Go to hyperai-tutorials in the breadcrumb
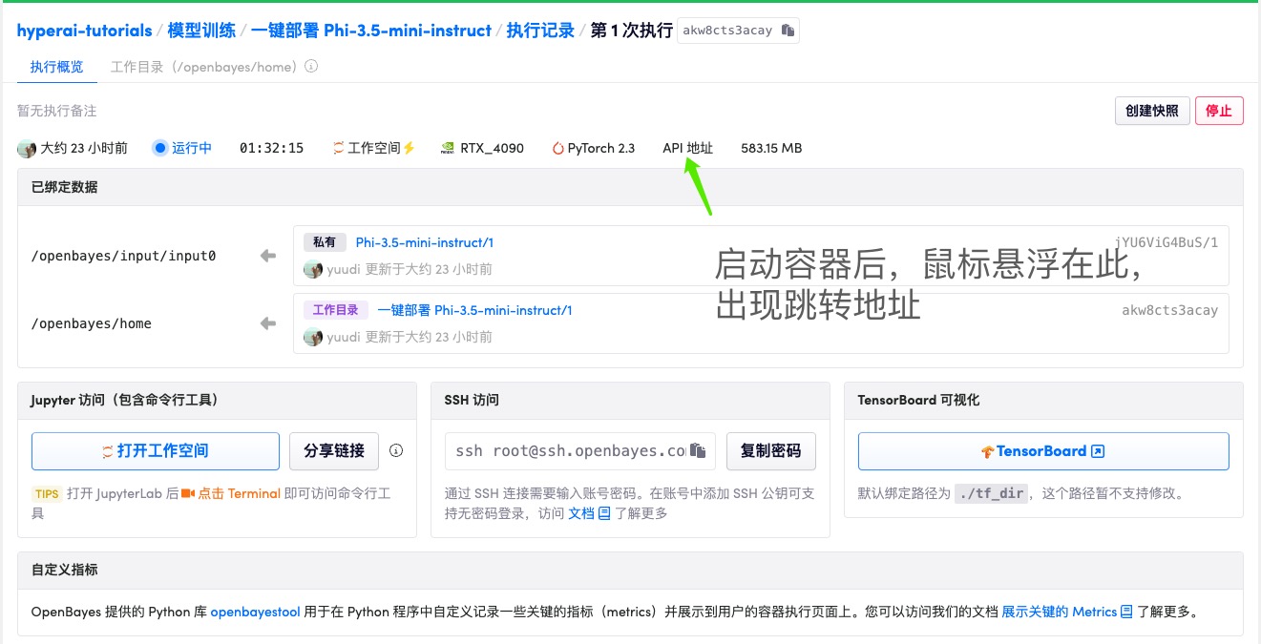 coord(85,31)
